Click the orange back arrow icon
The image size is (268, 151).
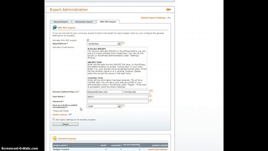click(x=168, y=10)
